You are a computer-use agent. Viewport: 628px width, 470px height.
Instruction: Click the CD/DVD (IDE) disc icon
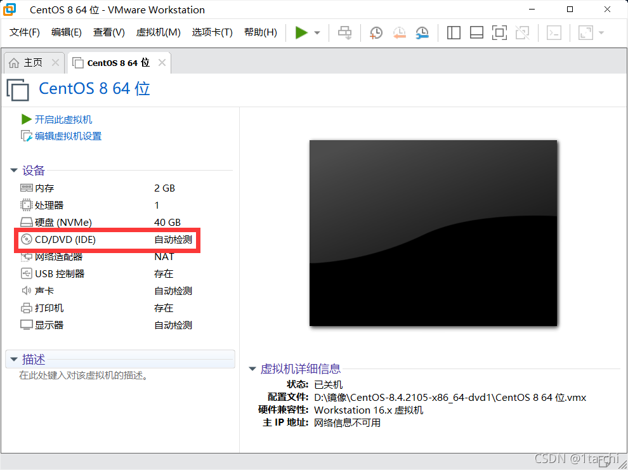(x=27, y=239)
